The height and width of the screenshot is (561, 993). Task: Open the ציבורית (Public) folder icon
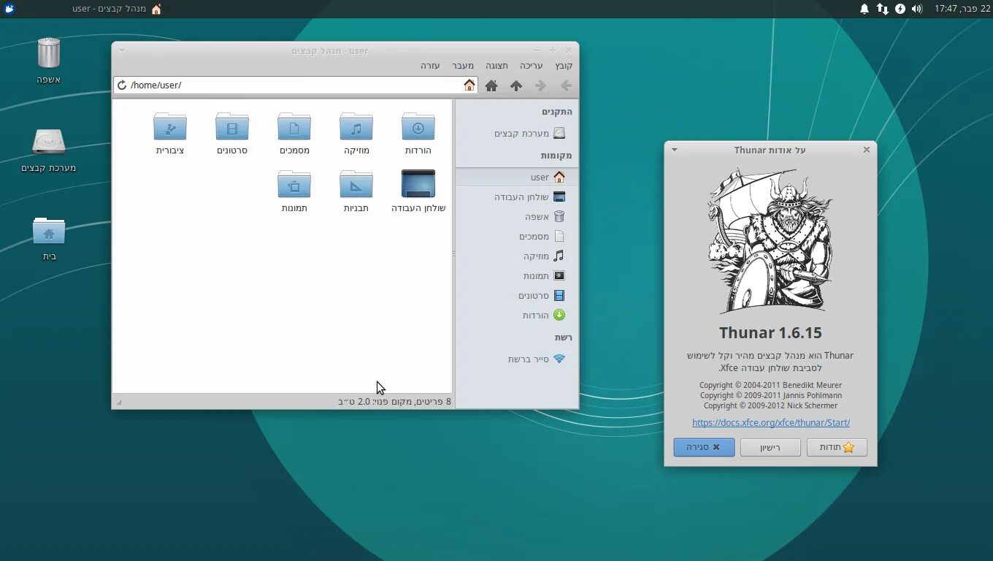coord(170,127)
